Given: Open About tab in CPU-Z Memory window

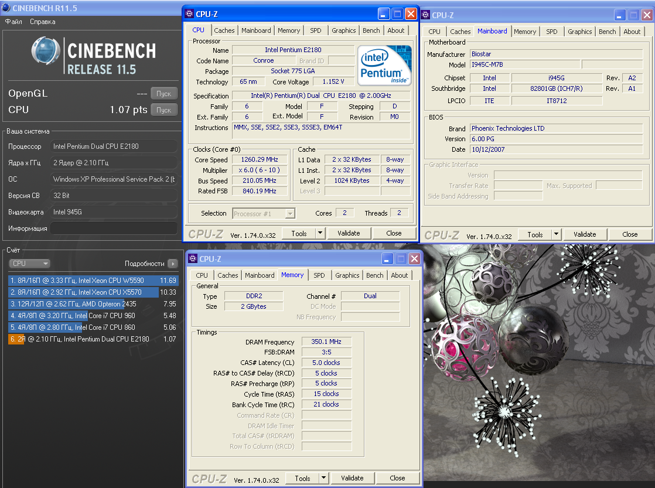Looking at the screenshot, I should 400,275.
